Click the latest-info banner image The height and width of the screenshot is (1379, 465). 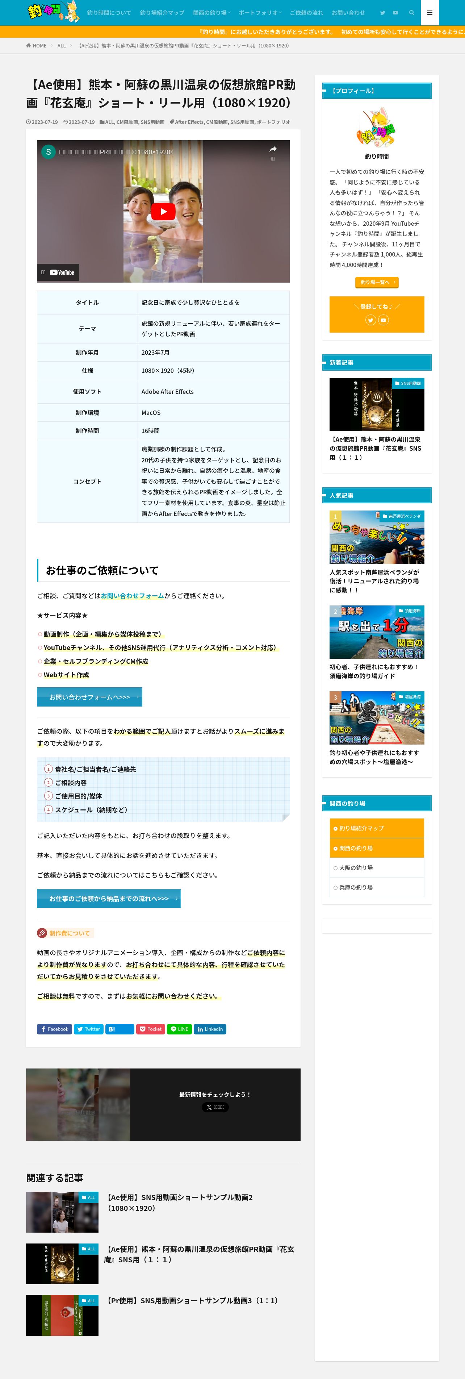tap(78, 1104)
